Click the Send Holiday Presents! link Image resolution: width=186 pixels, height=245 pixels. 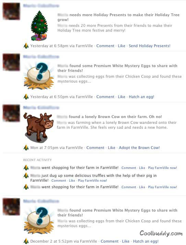click(x=150, y=46)
